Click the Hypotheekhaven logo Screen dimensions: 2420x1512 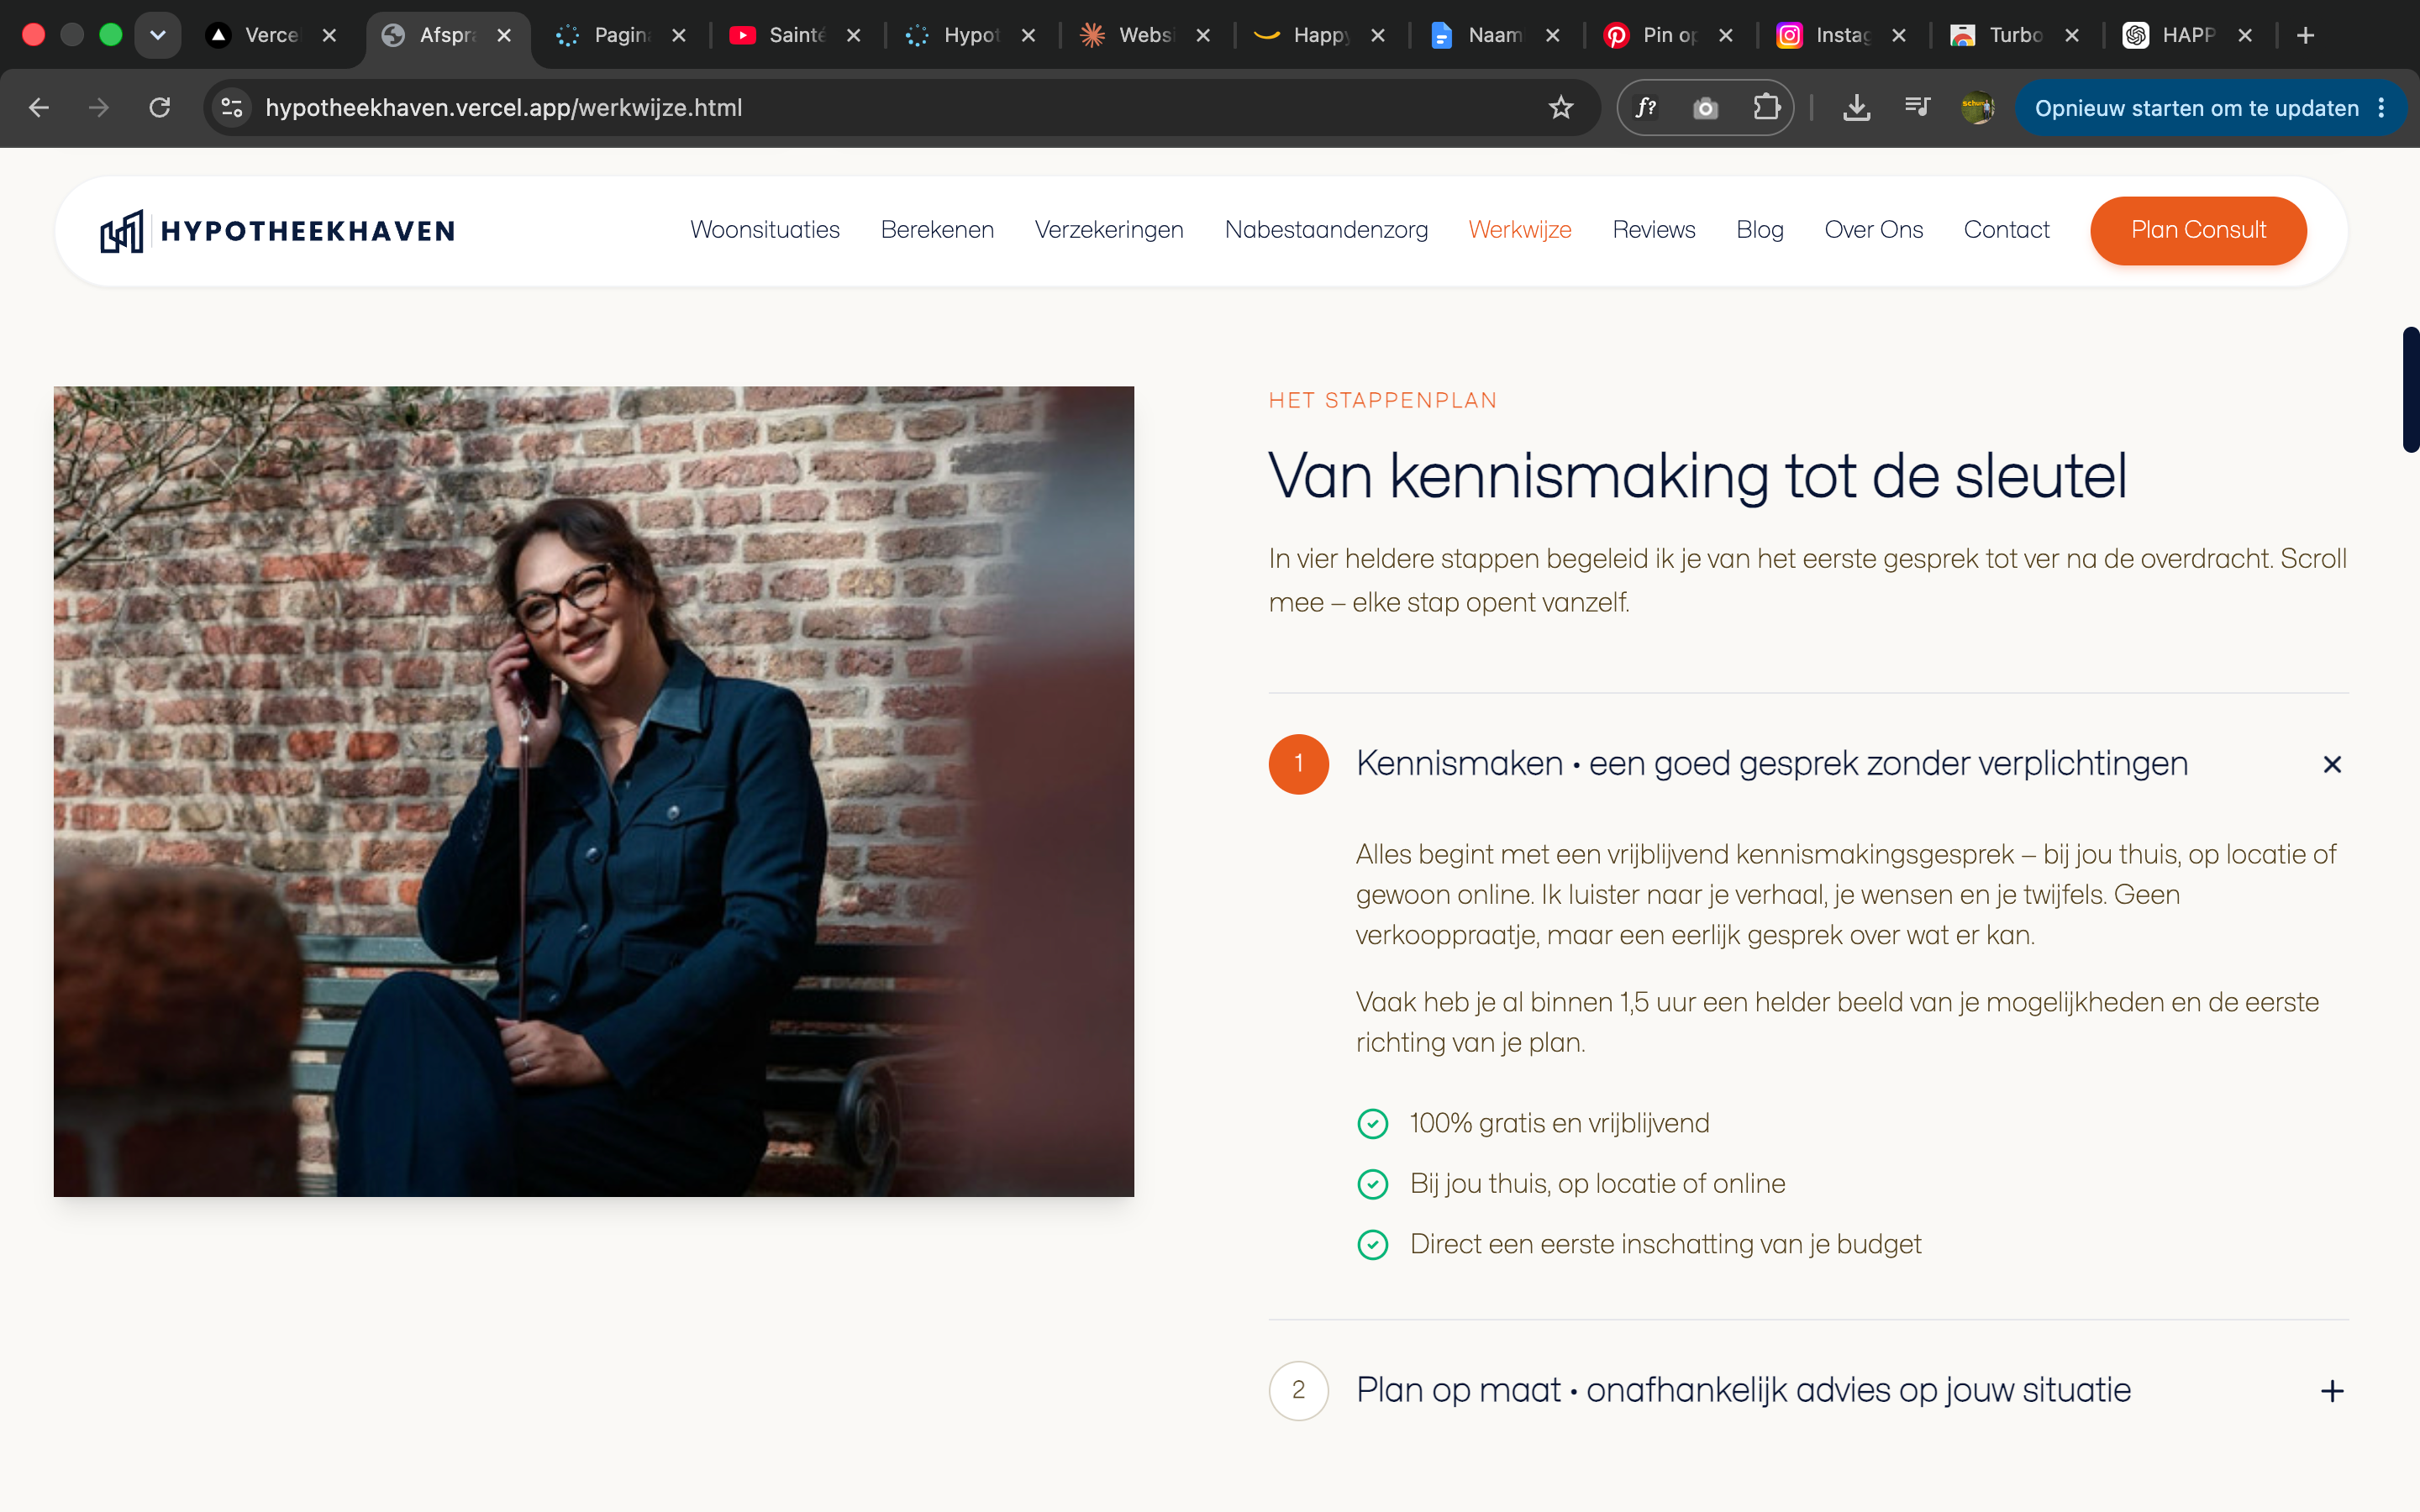click(x=278, y=231)
